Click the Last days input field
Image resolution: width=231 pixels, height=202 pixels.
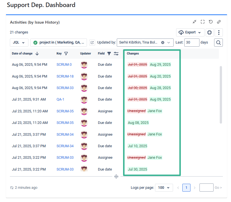pyautogui.click(x=192, y=43)
